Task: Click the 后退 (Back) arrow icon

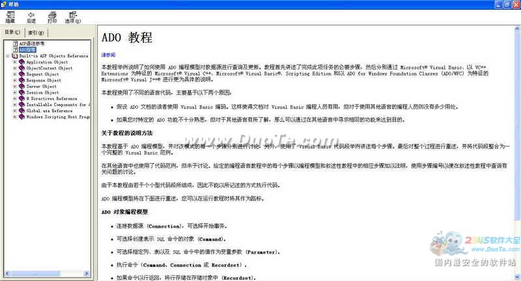Action: pos(31,14)
